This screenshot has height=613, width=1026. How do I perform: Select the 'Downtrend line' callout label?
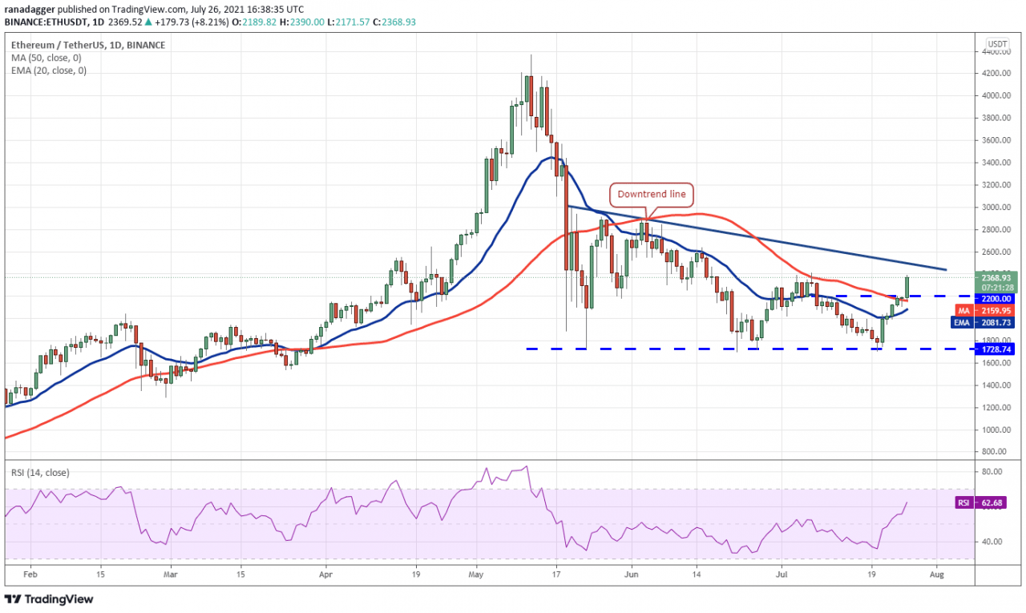click(651, 194)
